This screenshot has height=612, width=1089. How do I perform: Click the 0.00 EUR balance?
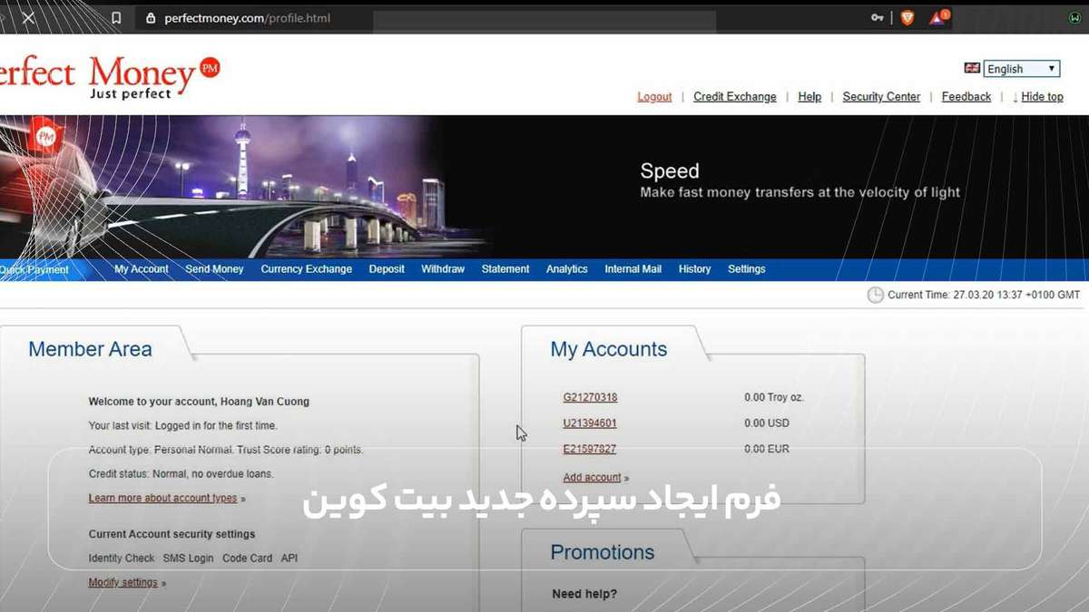767,449
